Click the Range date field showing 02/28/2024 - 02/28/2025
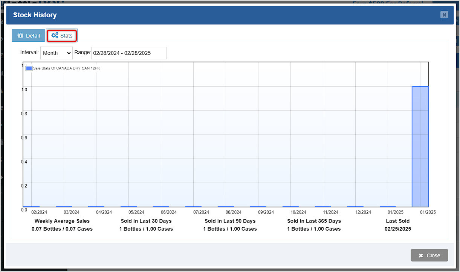The height and width of the screenshot is (272, 460). (x=128, y=53)
